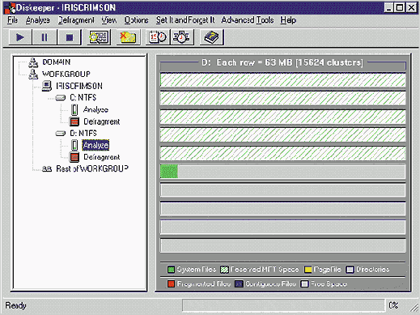Open the schedule calendar clock icon
Viewport: 420px width, 315px height.
tap(158, 37)
